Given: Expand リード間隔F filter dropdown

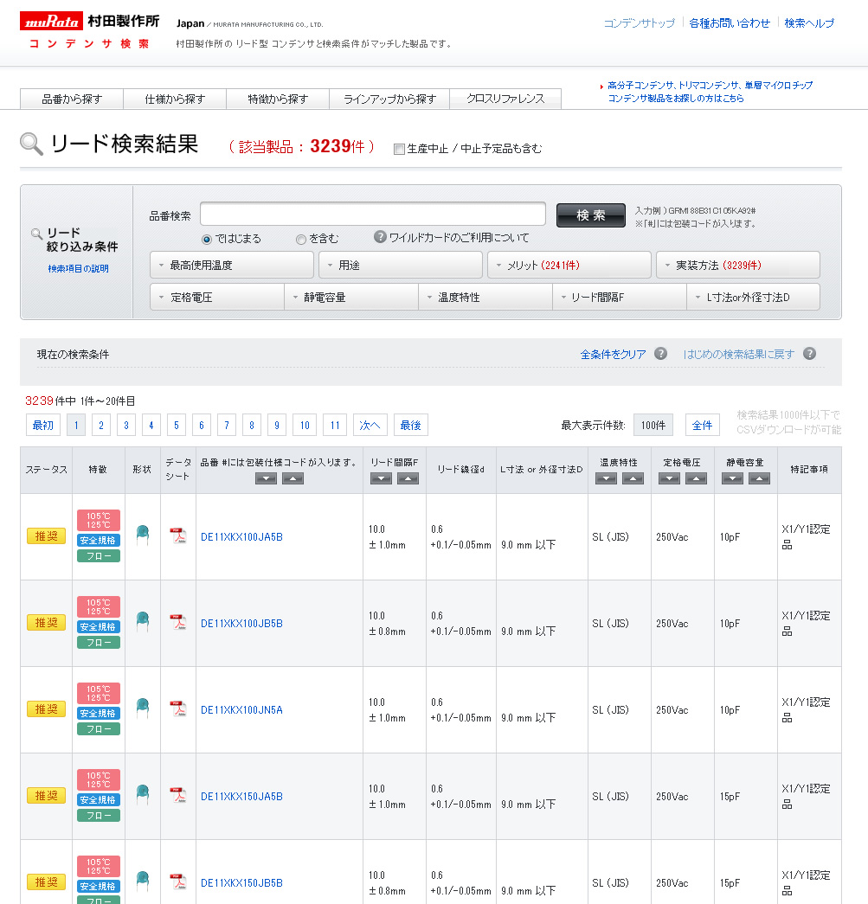Looking at the screenshot, I should (620, 297).
